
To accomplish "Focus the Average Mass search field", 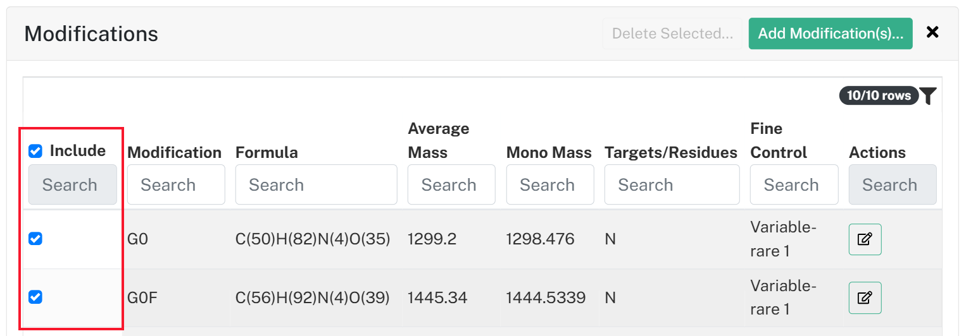I will [451, 184].
